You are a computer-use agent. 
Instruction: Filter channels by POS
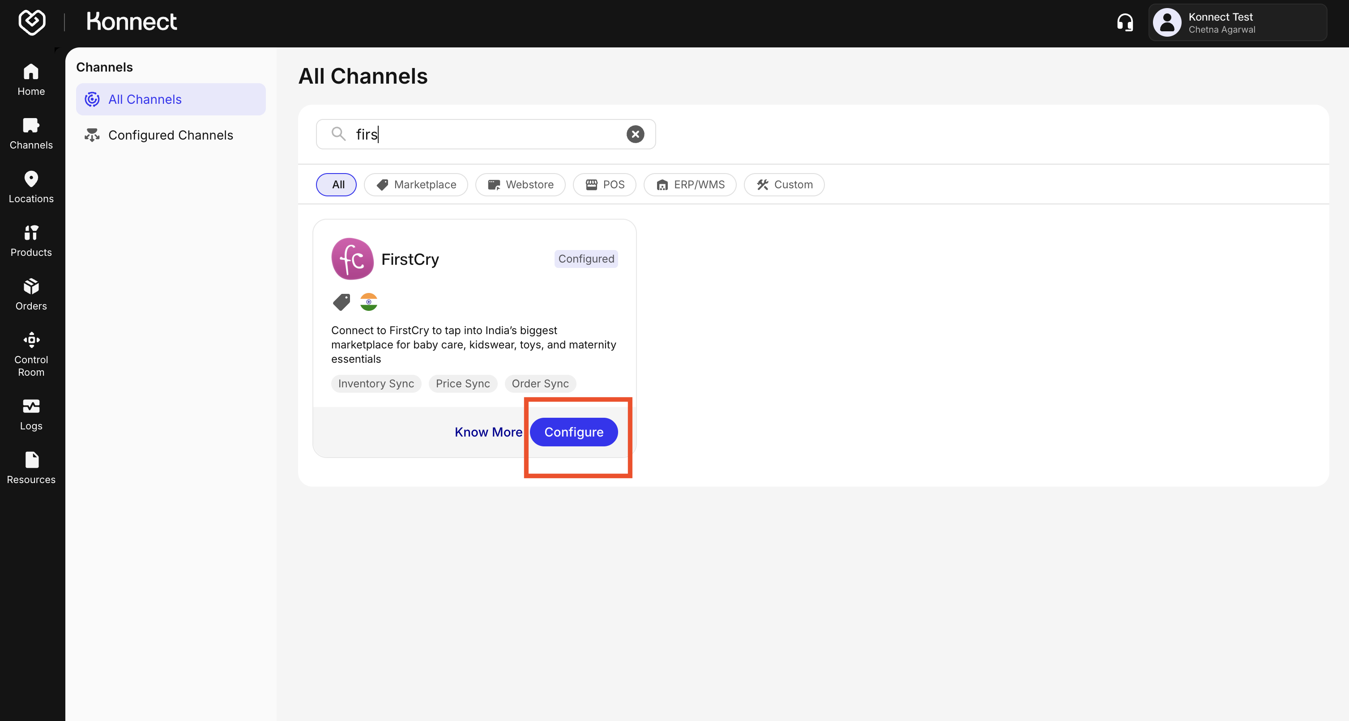point(604,185)
